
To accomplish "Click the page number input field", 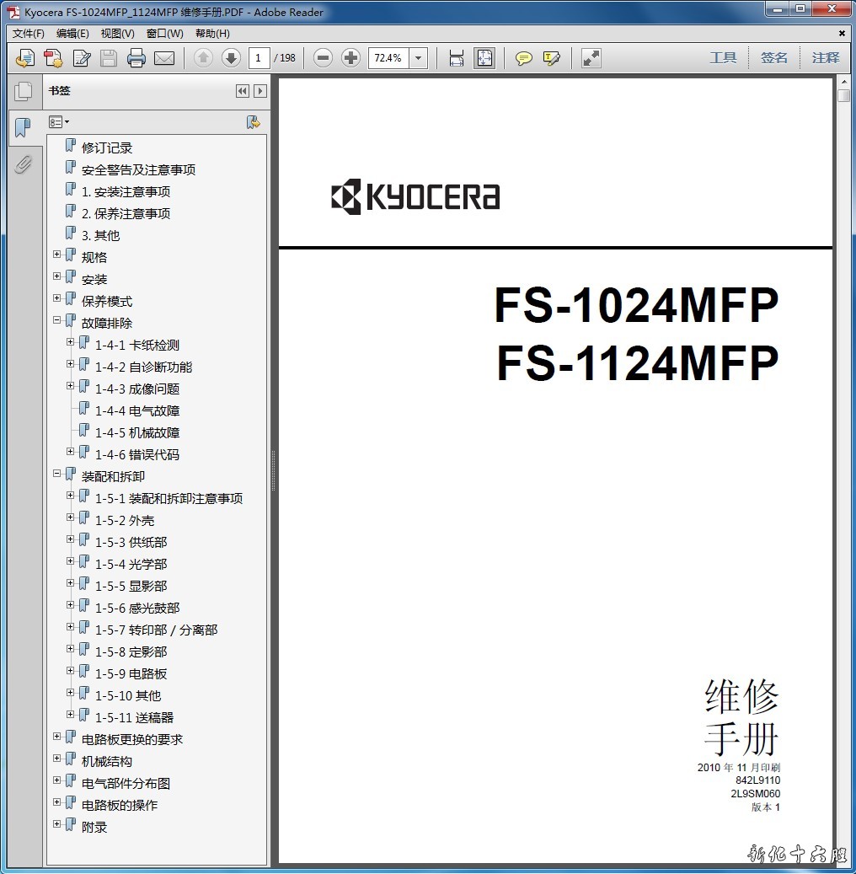I will pos(259,58).
